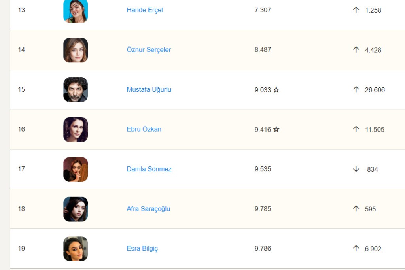Click the star icon beside Mustafa Uğurlu's 9.033

(276, 90)
